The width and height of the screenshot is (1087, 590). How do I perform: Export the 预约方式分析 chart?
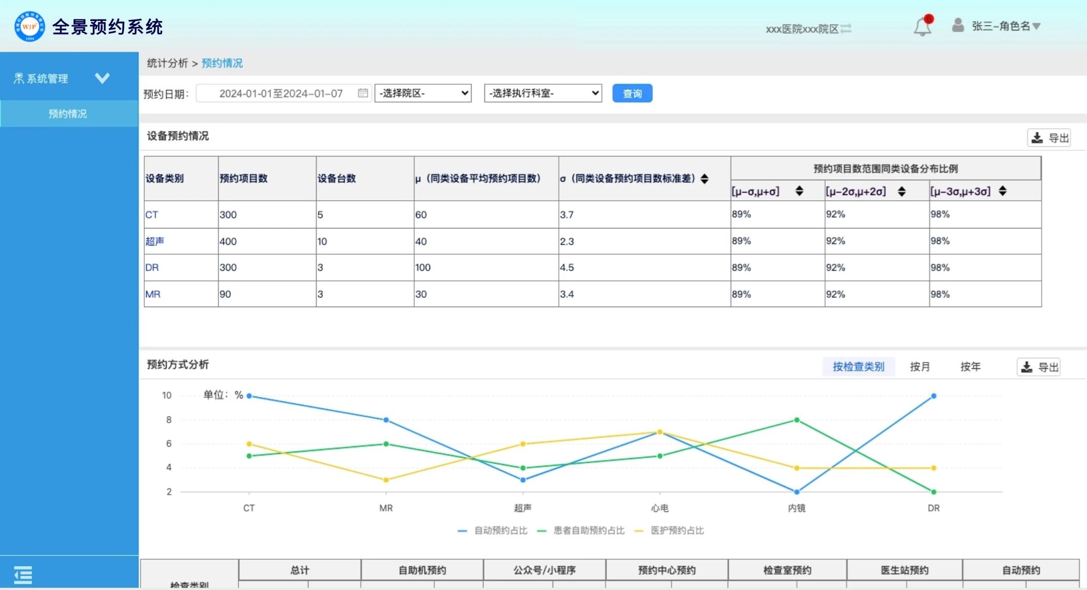click(x=1039, y=367)
